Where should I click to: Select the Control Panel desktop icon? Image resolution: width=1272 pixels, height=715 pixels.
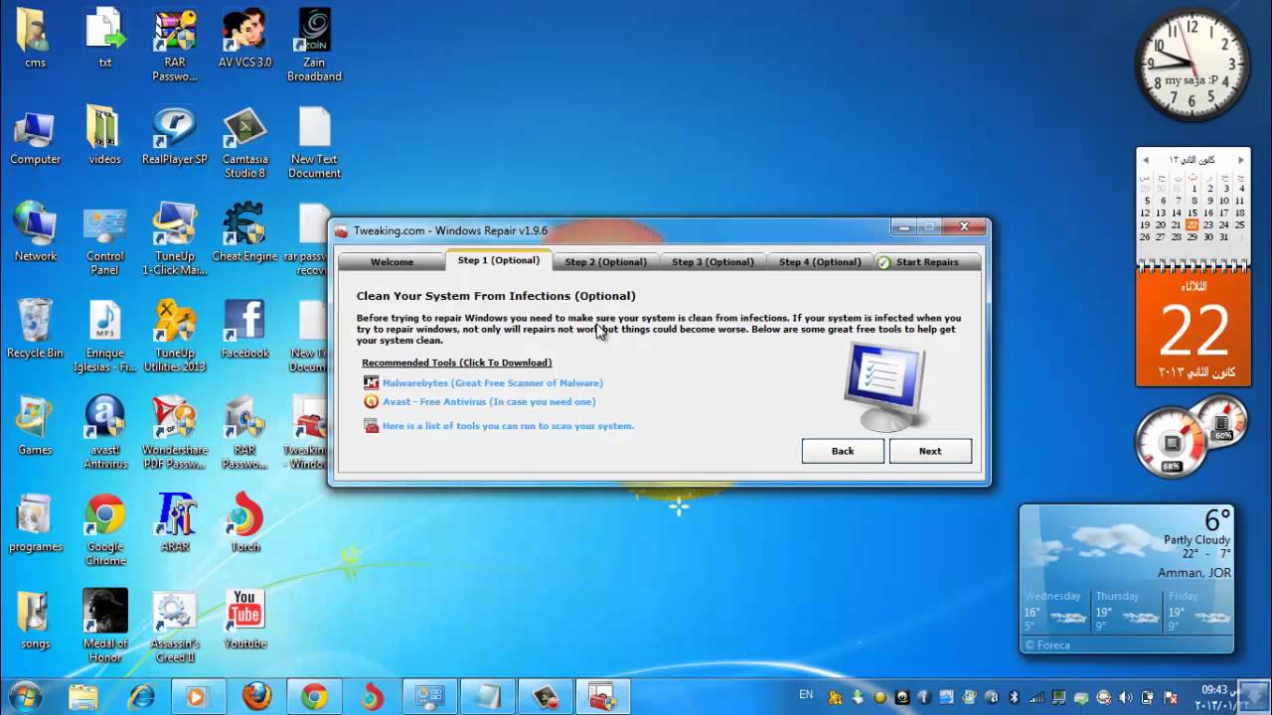[105, 240]
